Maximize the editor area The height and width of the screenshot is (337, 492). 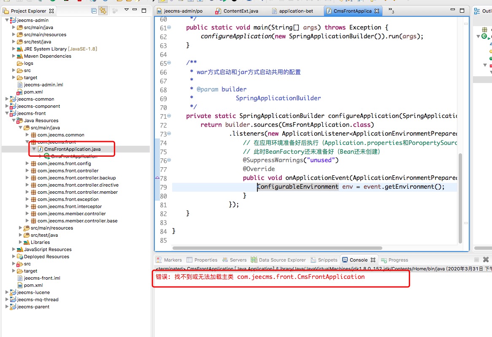coord(462,11)
